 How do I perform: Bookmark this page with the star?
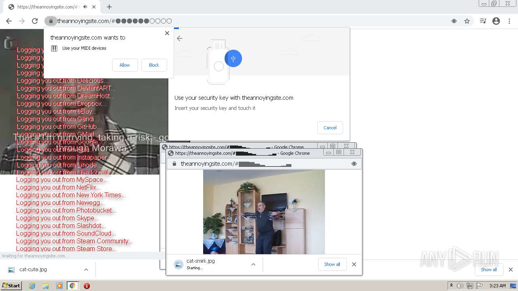(x=467, y=21)
